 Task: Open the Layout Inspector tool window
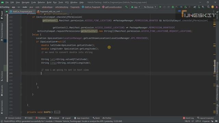point(205,118)
